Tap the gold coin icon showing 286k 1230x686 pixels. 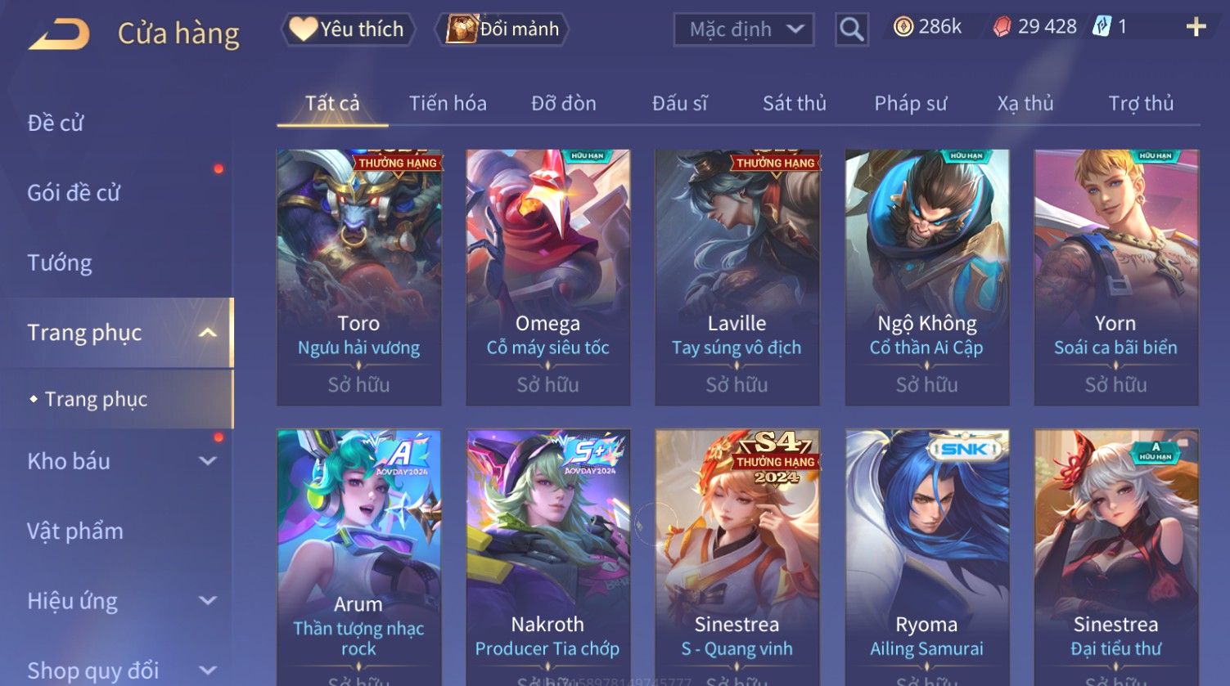(903, 27)
